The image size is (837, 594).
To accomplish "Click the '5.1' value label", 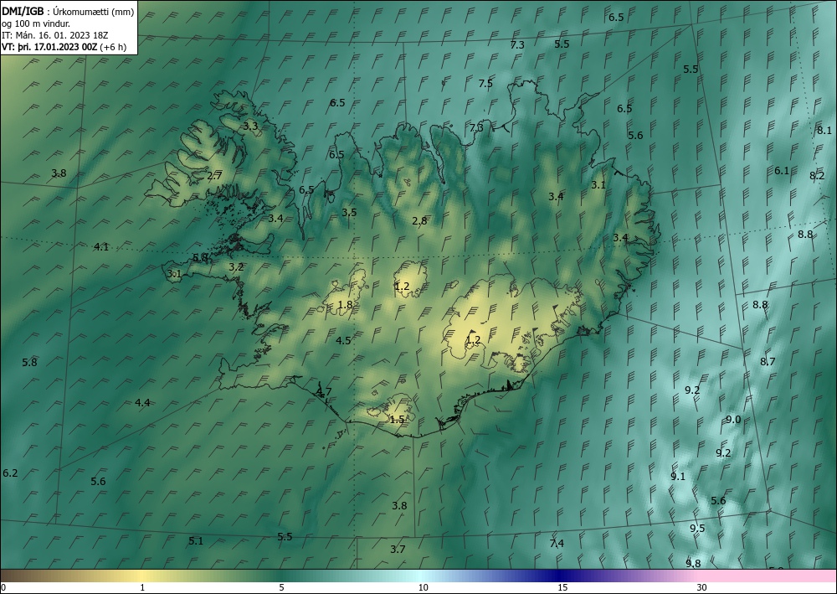I will [196, 541].
